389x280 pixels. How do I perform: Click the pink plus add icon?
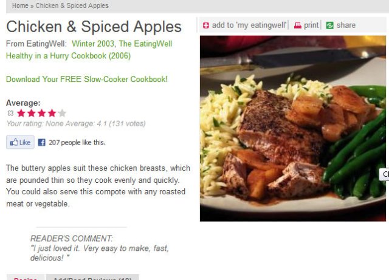click(x=206, y=26)
